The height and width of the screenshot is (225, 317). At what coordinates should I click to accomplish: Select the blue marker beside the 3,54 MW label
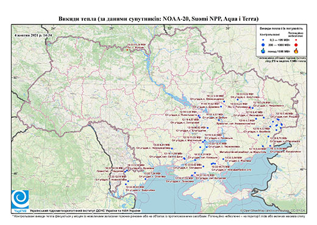pos(223,159)
